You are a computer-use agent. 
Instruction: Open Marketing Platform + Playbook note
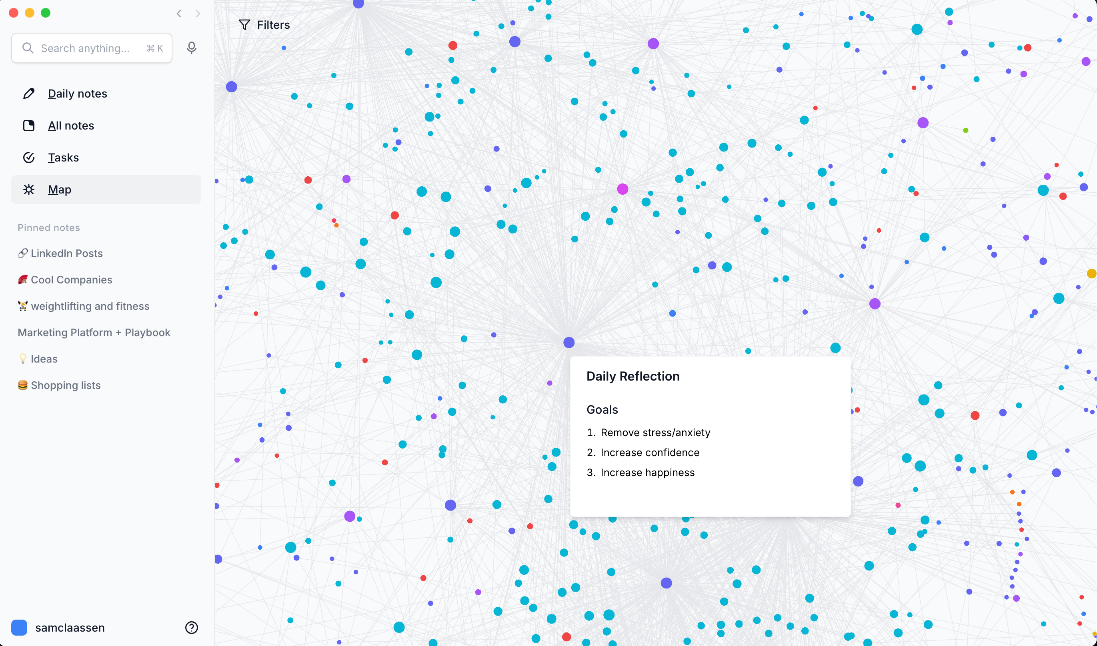pos(94,333)
